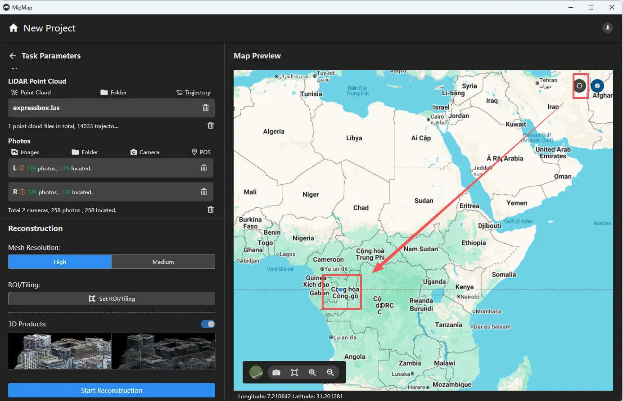
Task: Delete the expressbox.las point cloud file
Action: pos(206,108)
